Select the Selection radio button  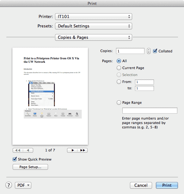tap(119, 75)
